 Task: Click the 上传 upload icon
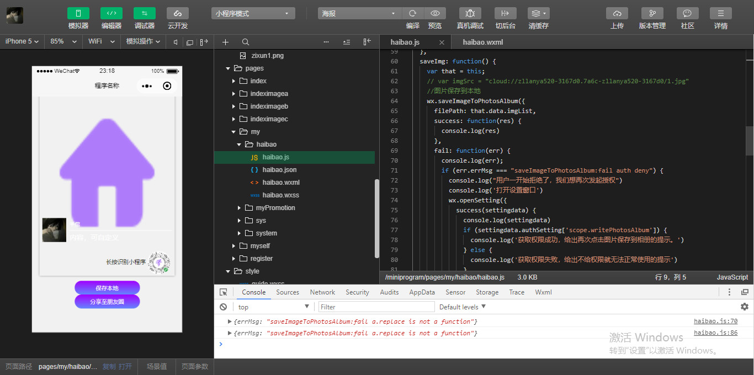coord(617,13)
